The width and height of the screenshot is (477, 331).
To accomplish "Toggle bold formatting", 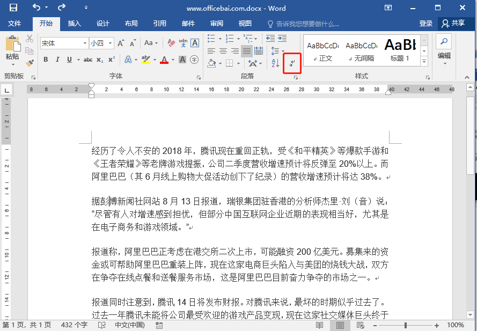I will tap(46, 60).
